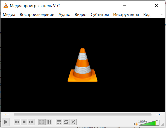Screen dimensions: 166x128
Task: Toggle fullscreen video mode
Action: [x=42, y=122]
